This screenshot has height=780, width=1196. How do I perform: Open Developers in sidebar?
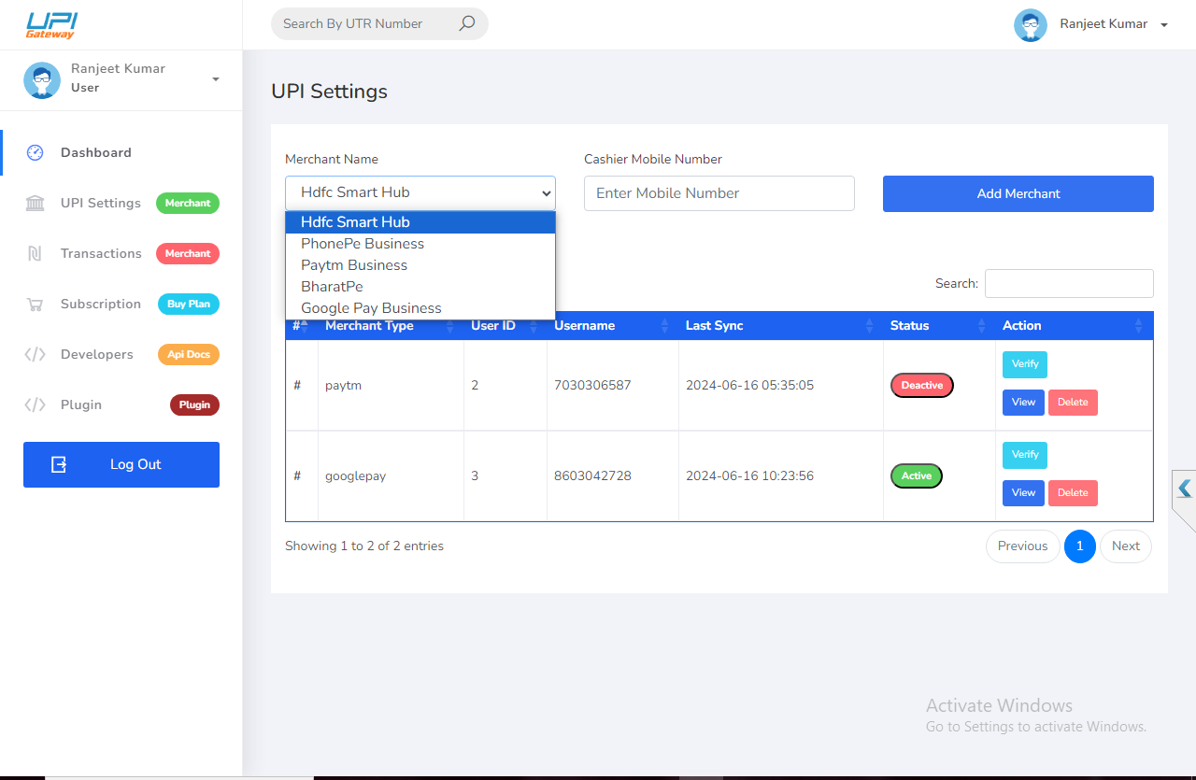click(97, 354)
